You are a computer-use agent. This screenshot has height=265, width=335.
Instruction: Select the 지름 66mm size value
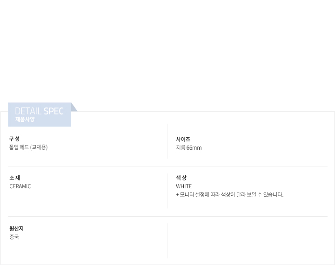pos(188,148)
